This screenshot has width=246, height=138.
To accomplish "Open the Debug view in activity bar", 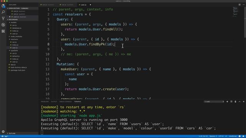I will coord(3,25).
